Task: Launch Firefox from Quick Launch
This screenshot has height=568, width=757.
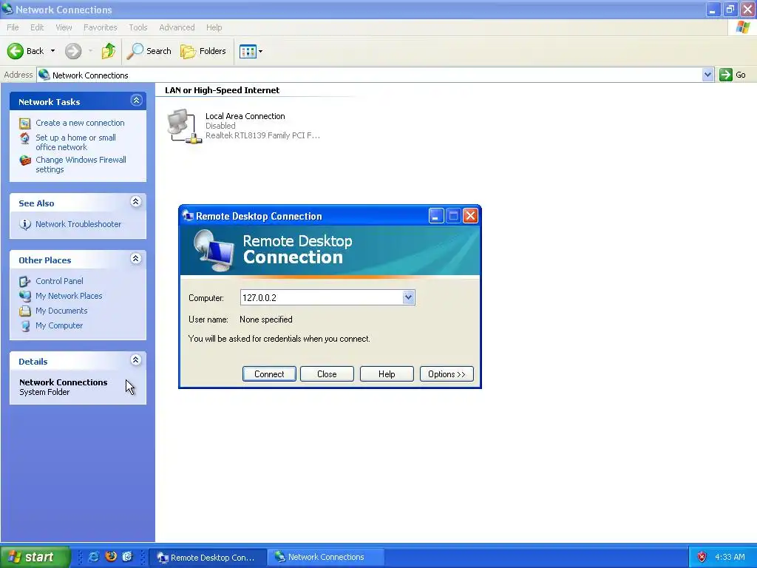Action: click(x=111, y=557)
